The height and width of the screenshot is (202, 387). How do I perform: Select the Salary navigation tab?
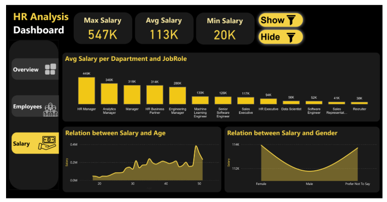35,144
